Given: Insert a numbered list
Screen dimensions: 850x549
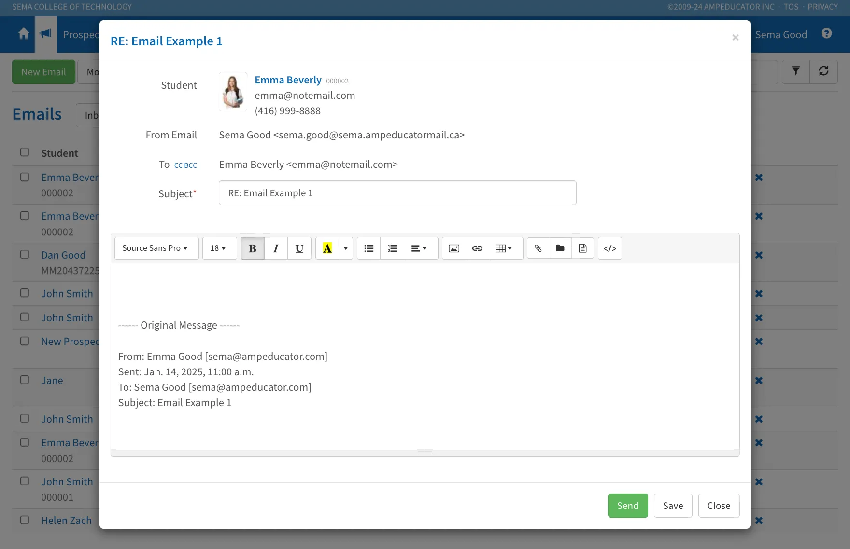Looking at the screenshot, I should [x=392, y=248].
